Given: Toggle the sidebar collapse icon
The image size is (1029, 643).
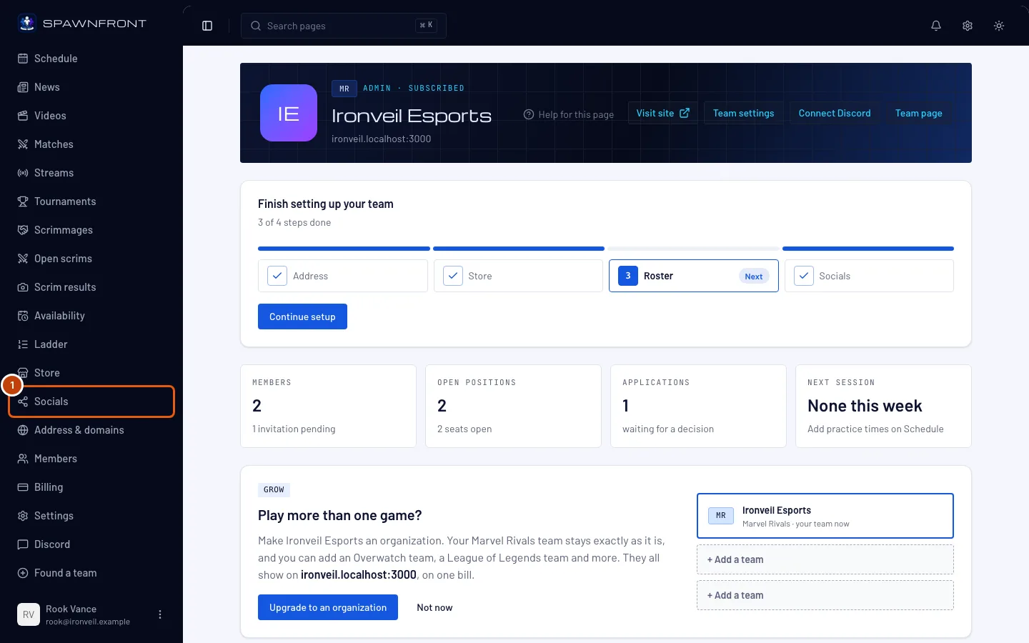Looking at the screenshot, I should point(207,26).
